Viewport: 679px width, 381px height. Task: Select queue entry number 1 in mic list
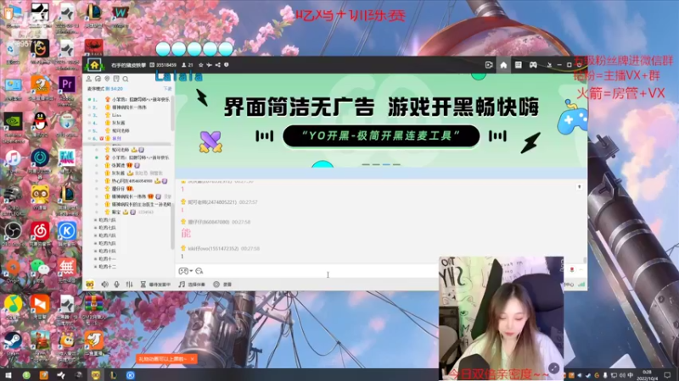click(x=129, y=99)
